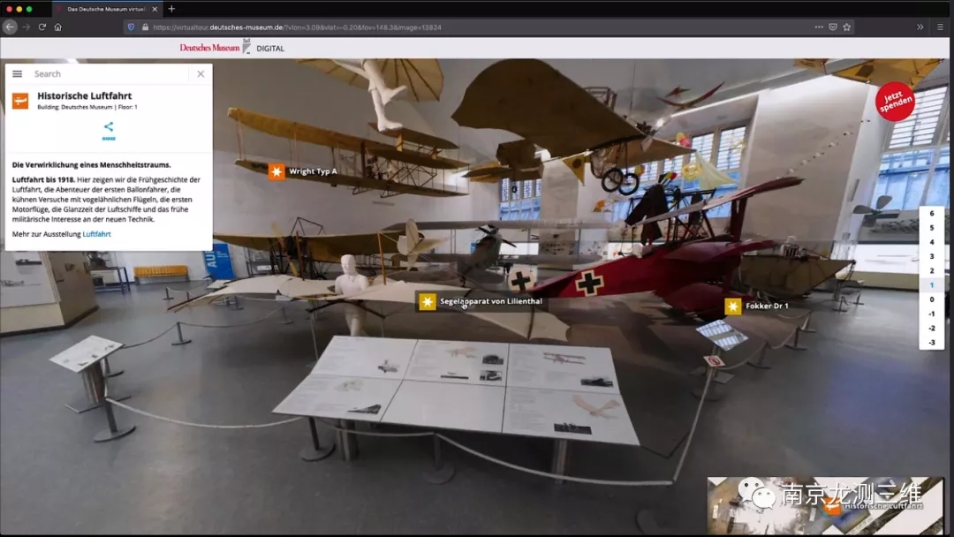Select the 'Building: Deutsches Museum | Floor: 1' text
Screen dimensions: 954x537
[87, 107]
